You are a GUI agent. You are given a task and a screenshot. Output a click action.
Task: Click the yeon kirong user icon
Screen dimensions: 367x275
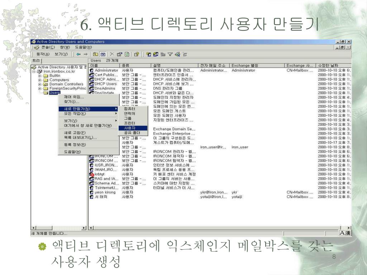92,192
